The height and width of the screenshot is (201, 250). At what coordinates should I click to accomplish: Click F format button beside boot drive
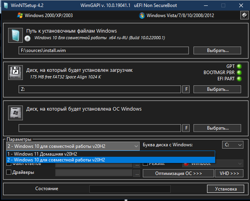[186, 89]
